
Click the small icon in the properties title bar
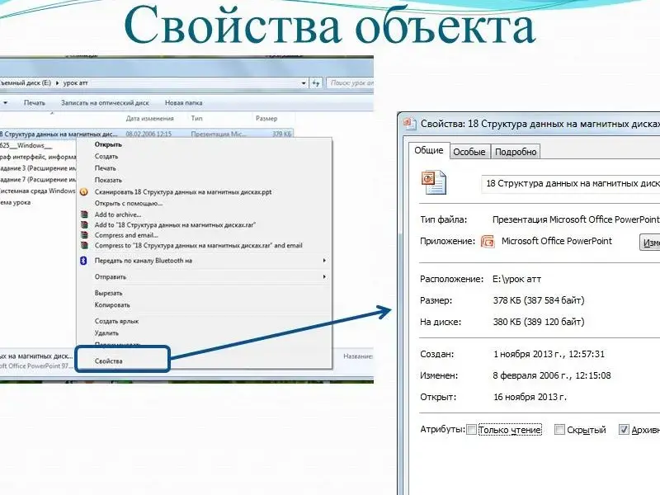[409, 124]
